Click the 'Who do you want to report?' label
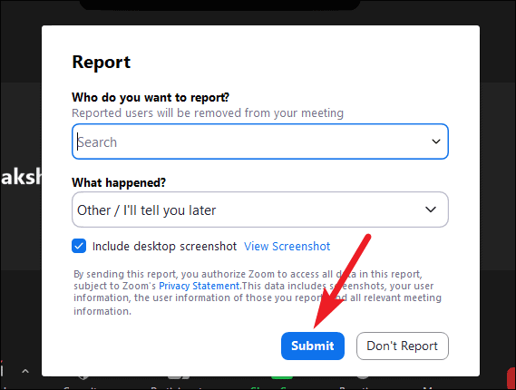The image size is (516, 390). (151, 97)
